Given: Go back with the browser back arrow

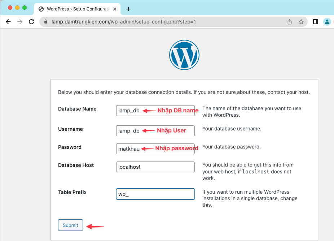Looking at the screenshot, I should [8, 22].
